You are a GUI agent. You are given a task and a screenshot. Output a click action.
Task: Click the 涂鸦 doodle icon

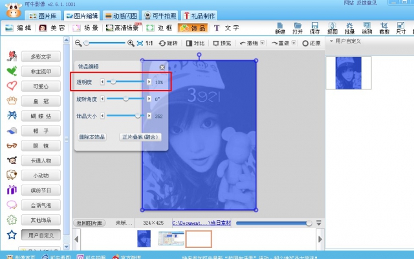(367, 28)
